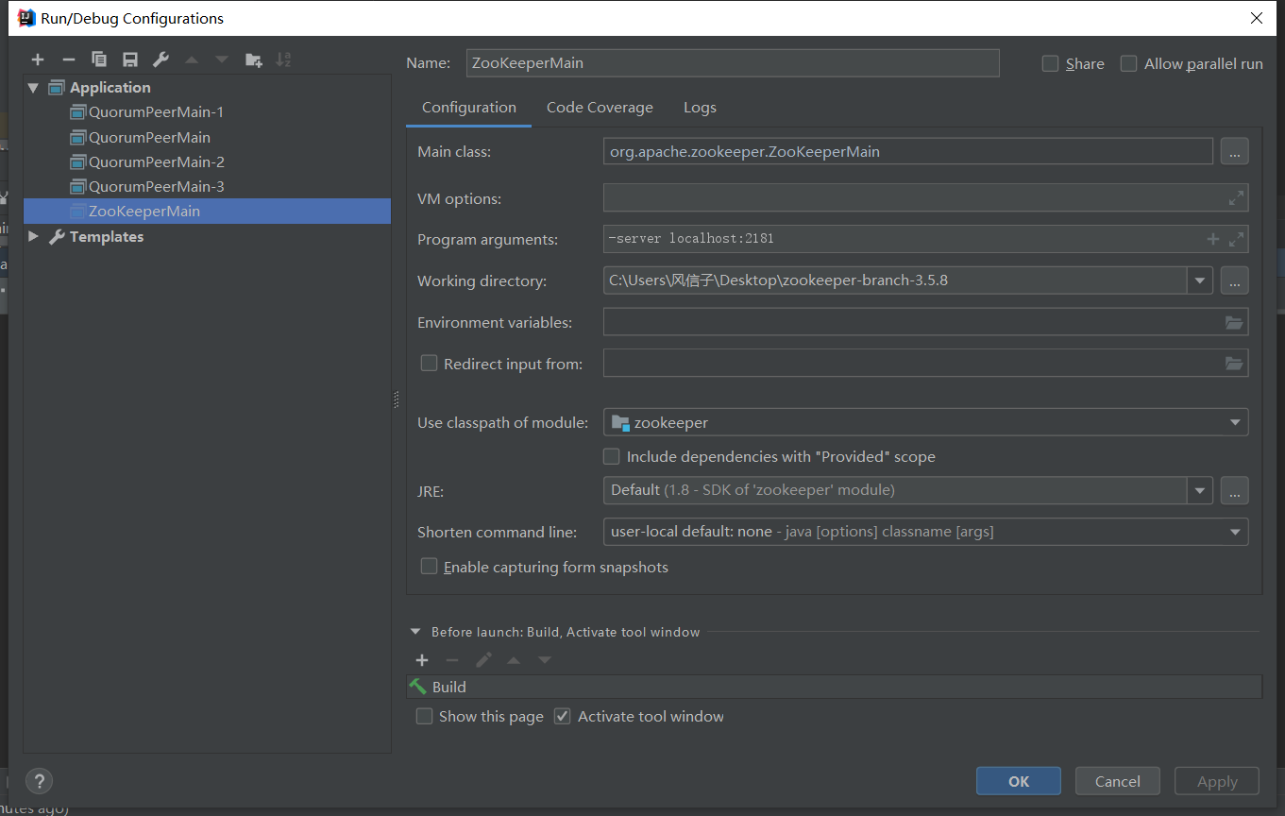The image size is (1285, 816).
Task: Open help with question mark icon
Action: pyautogui.click(x=39, y=781)
